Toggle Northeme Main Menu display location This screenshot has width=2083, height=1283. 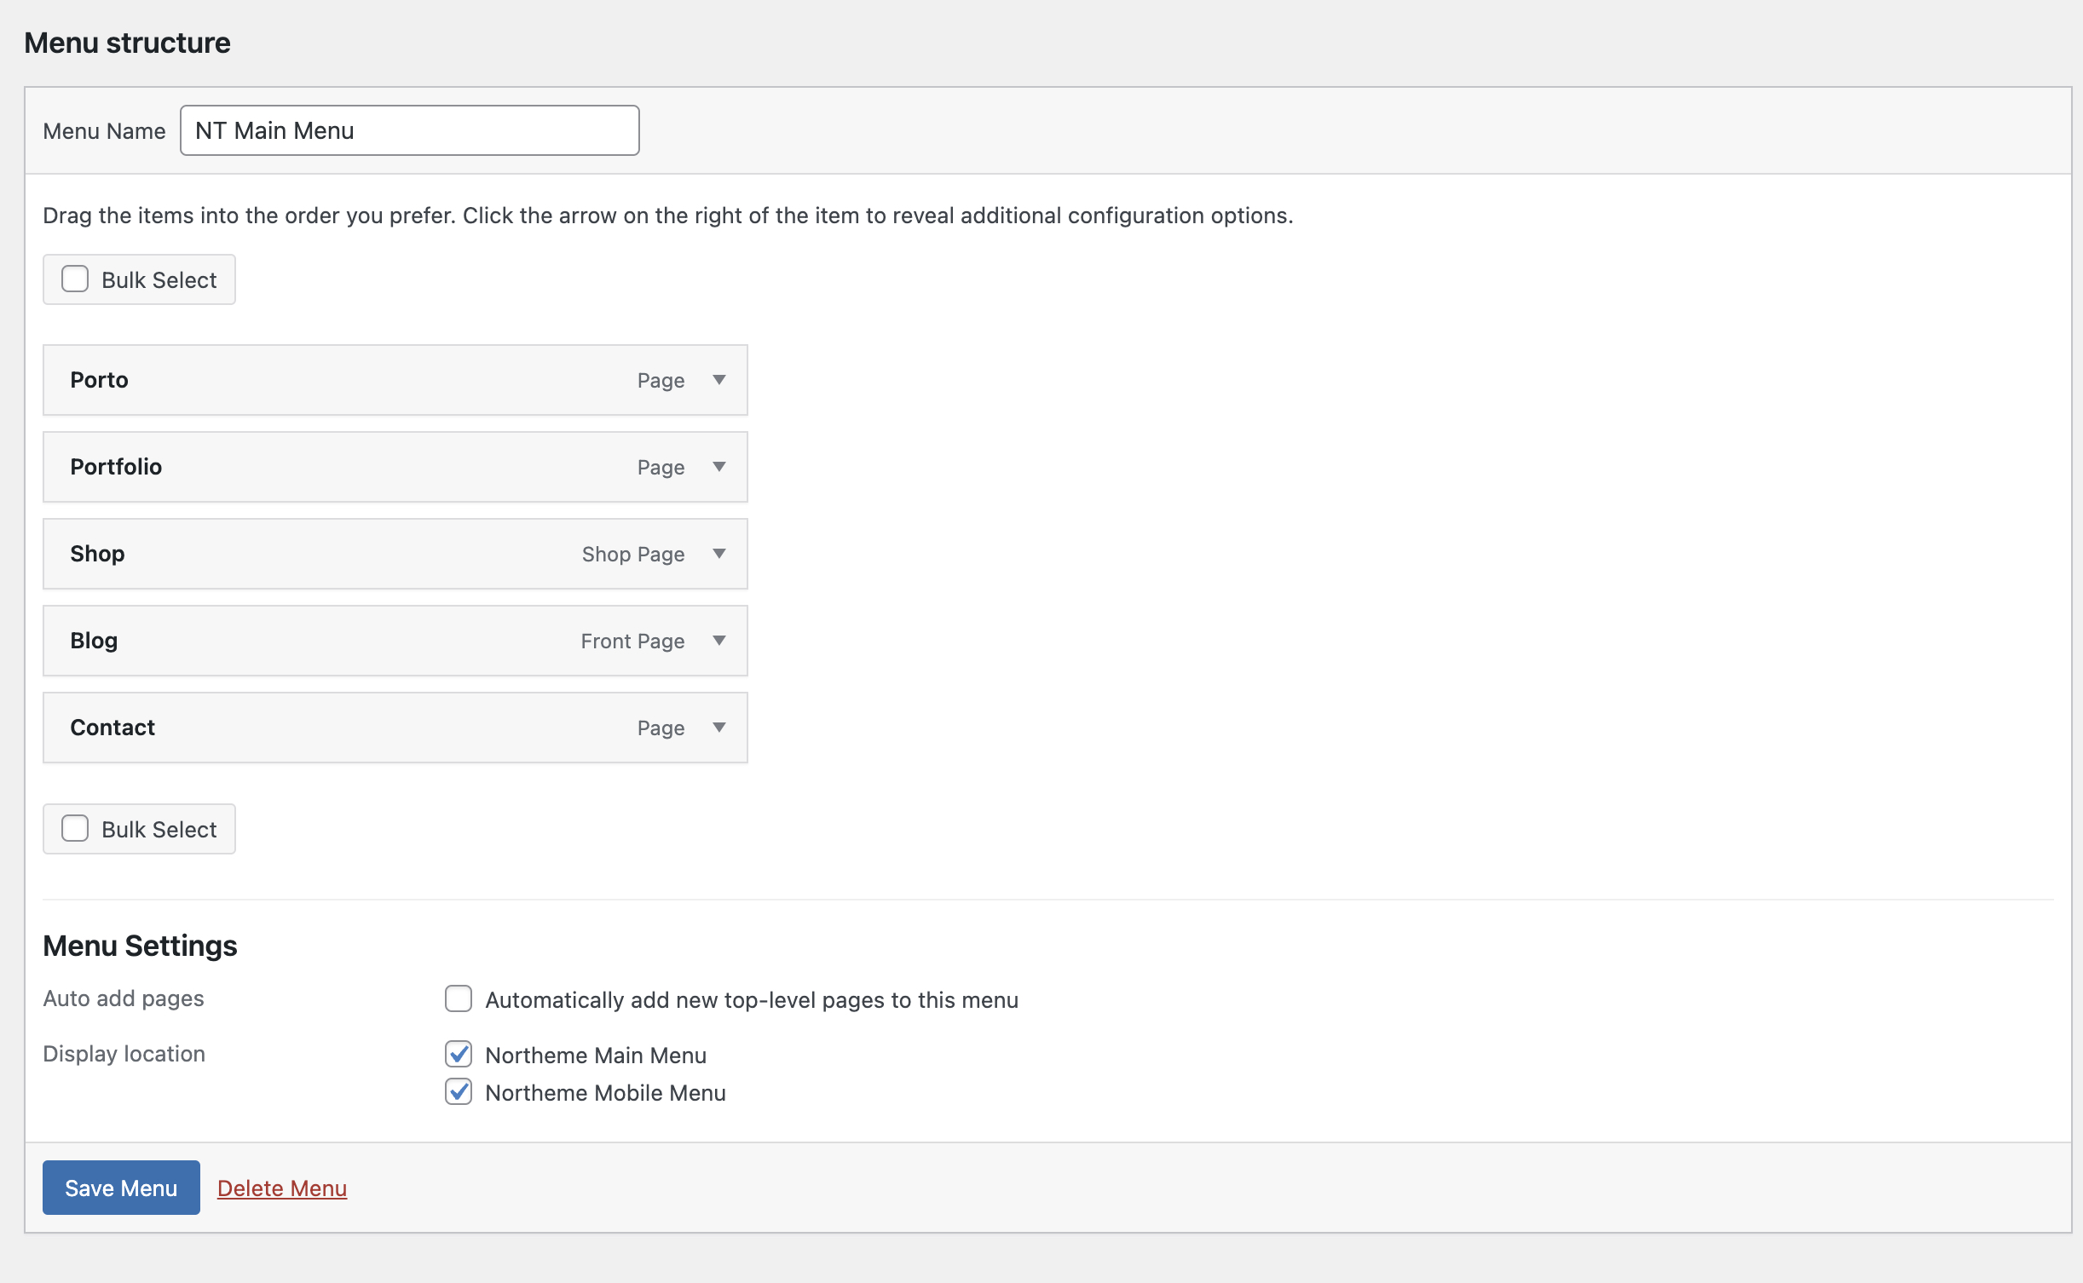pos(459,1054)
